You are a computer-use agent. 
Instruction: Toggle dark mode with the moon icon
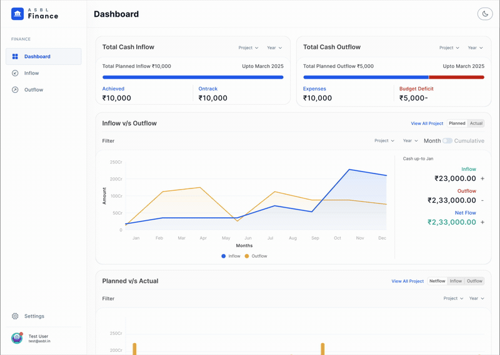(x=485, y=14)
